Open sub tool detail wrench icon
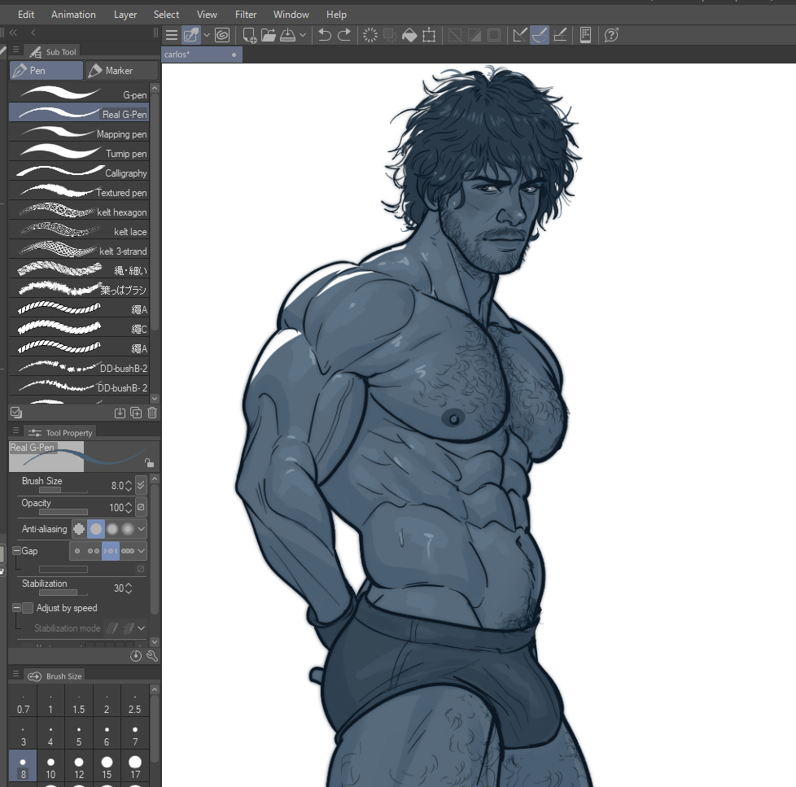 [x=151, y=655]
